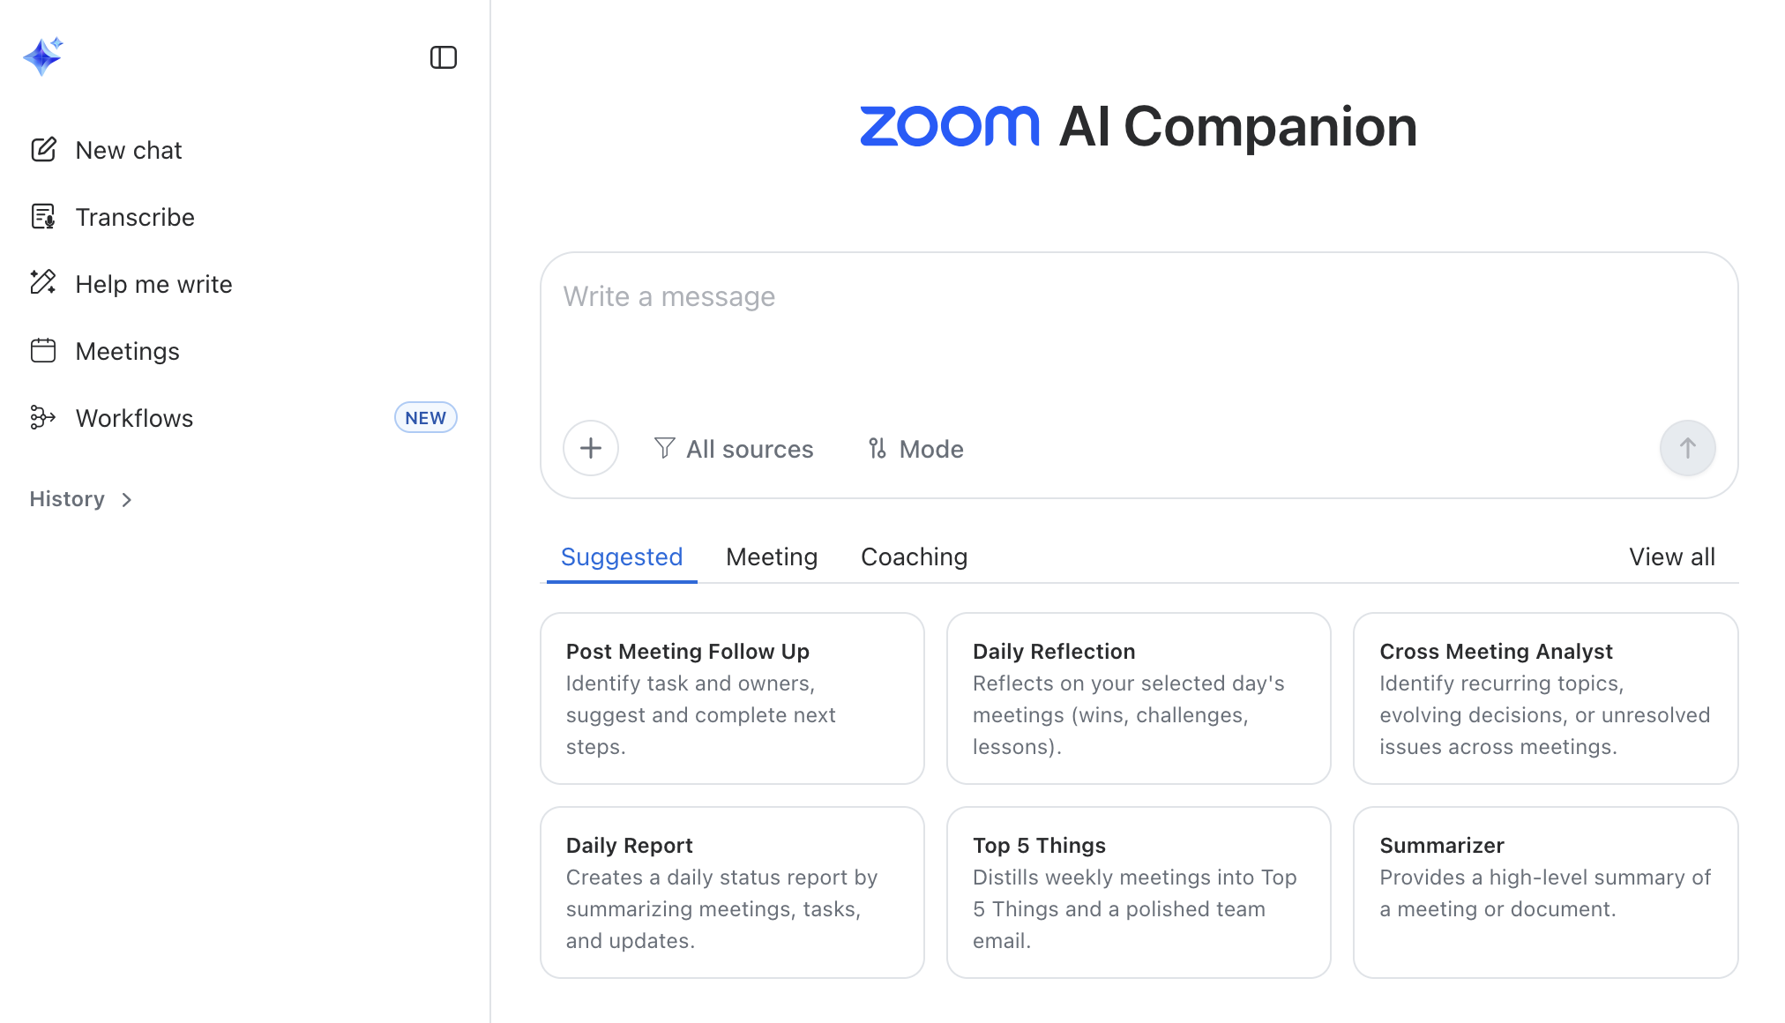Open the Mode selector

click(915, 449)
